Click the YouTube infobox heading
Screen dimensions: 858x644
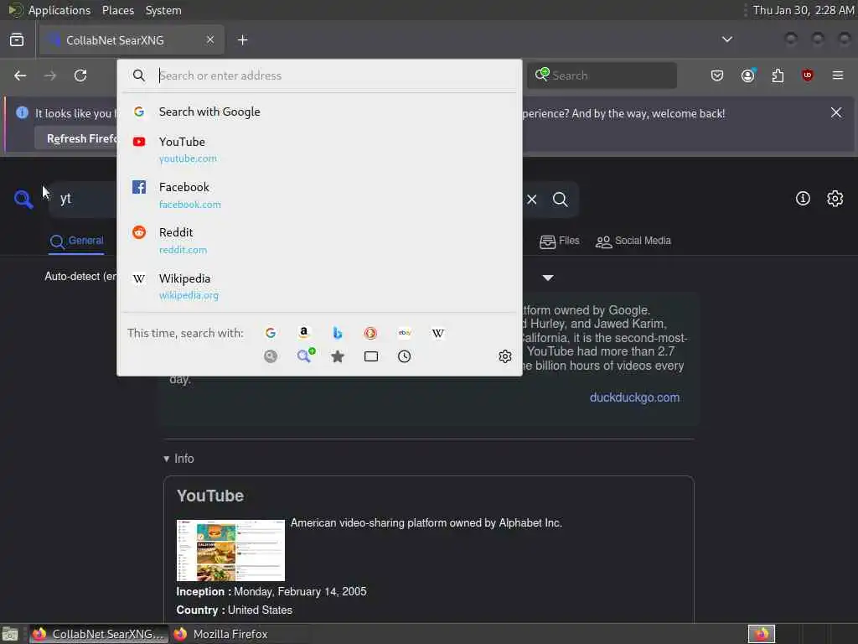click(210, 496)
